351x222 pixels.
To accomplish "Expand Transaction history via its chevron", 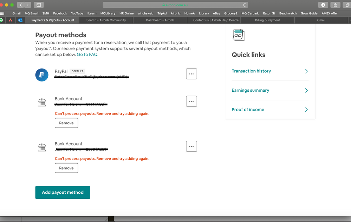I will click(x=306, y=71).
